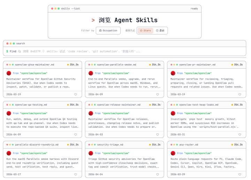Switch sort order to 最新
The image size is (251, 180).
click(x=160, y=31)
